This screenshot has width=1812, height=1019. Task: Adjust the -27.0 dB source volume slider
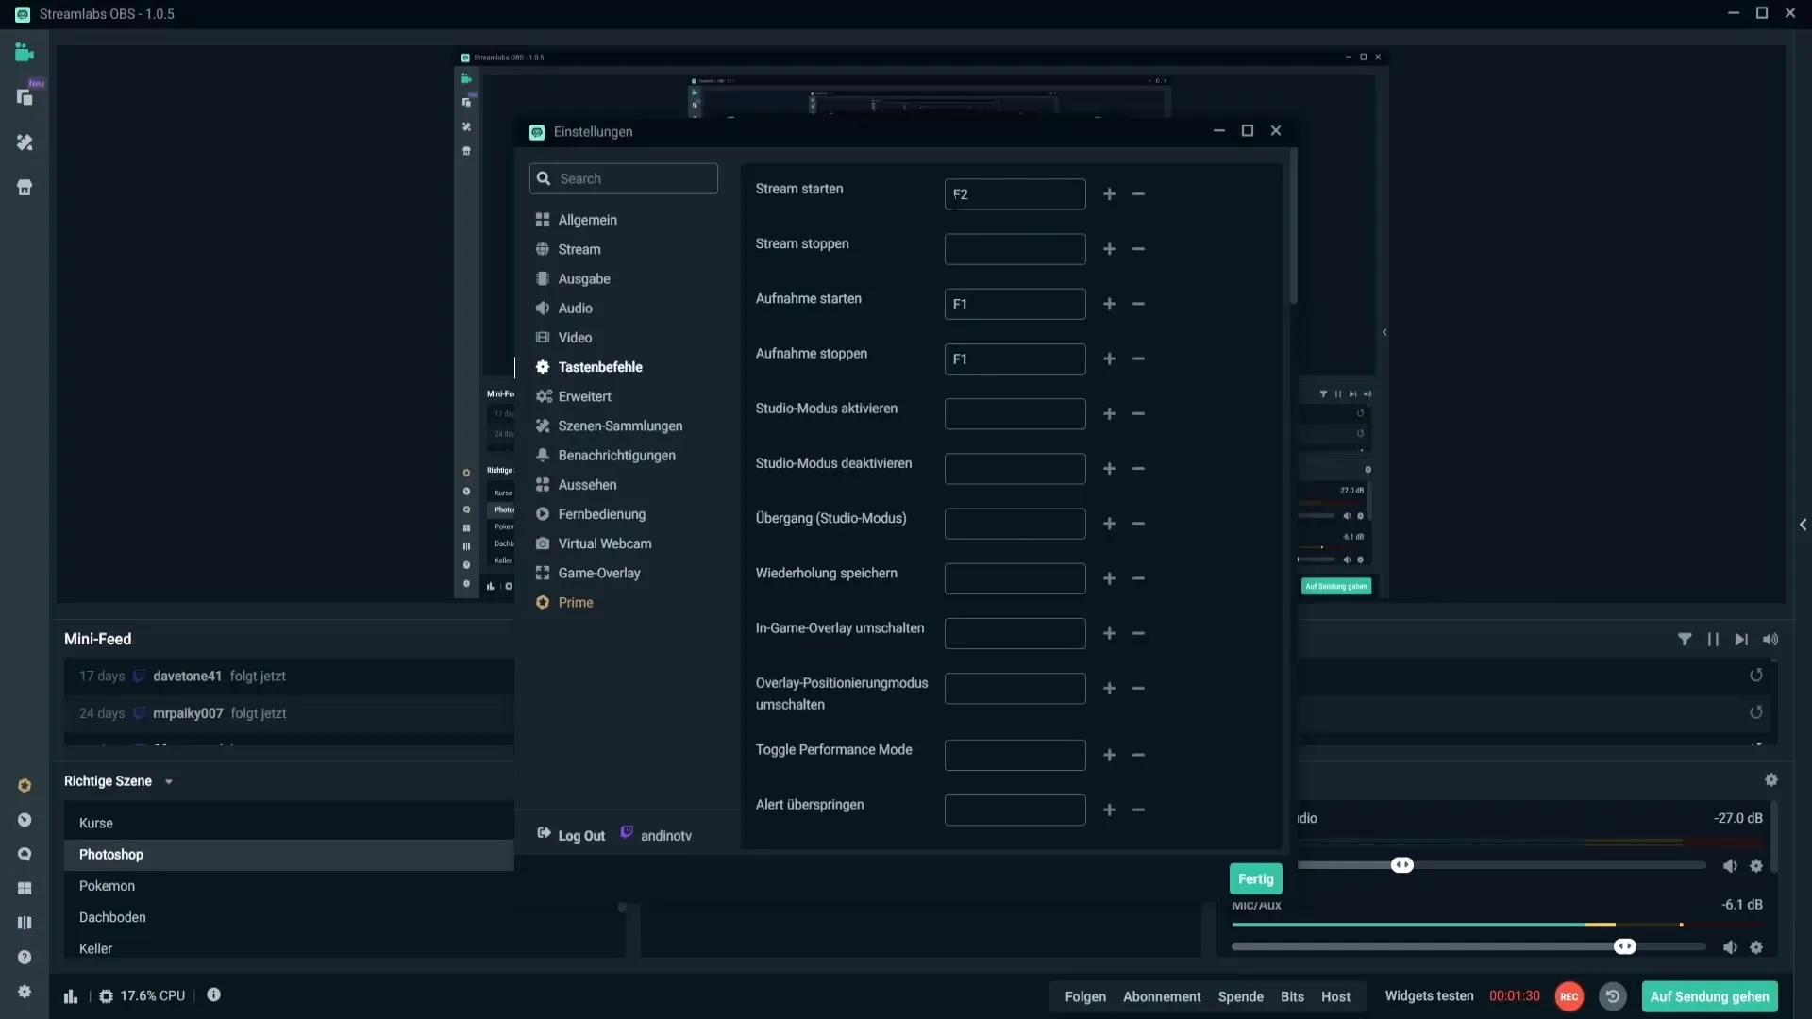pyautogui.click(x=1402, y=866)
